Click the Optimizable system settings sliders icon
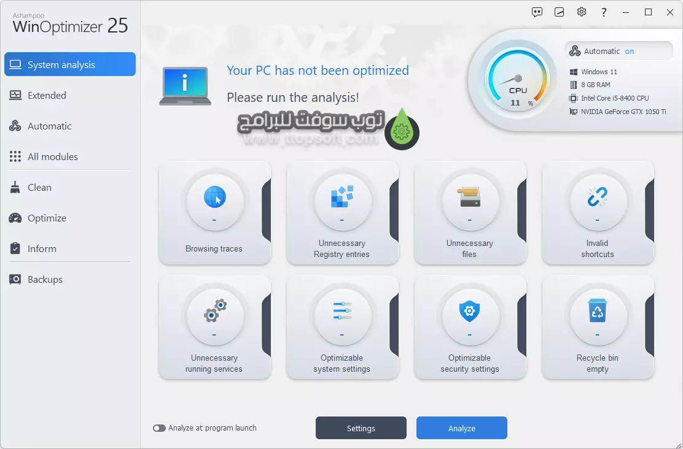683x449 pixels. (342, 310)
